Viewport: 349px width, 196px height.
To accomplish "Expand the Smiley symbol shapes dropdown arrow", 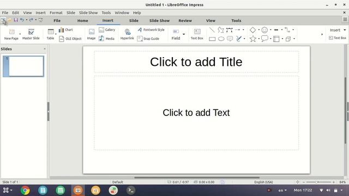I will coord(270,30).
